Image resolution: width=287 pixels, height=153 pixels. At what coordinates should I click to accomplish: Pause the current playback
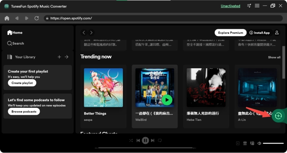145,140
